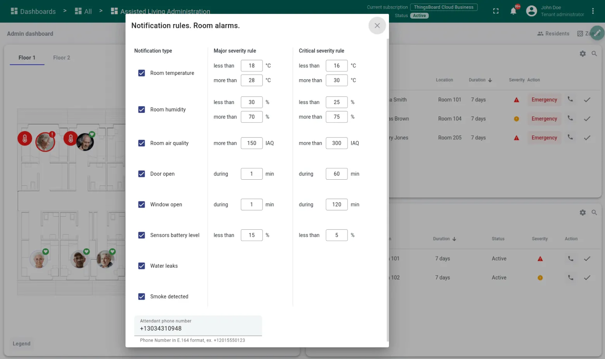Go to Dashboards breadcrumb

coord(33,11)
